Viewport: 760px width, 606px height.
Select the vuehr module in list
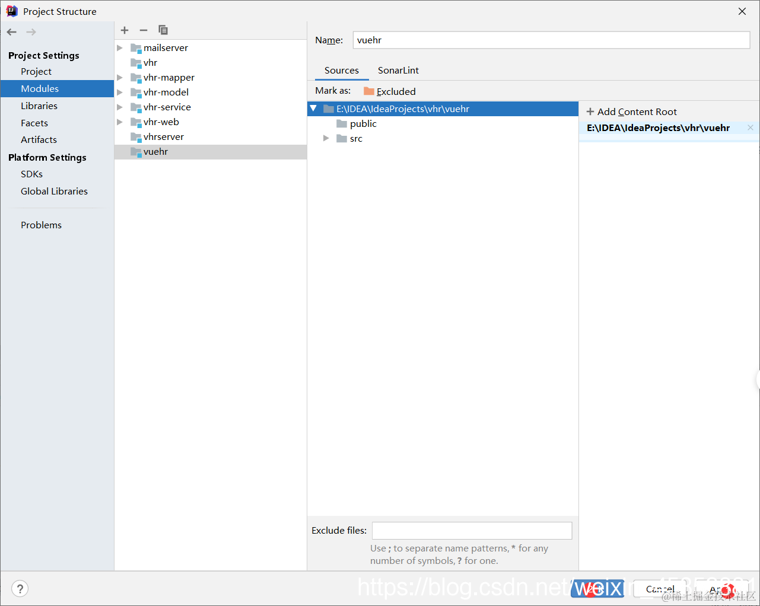coord(211,152)
